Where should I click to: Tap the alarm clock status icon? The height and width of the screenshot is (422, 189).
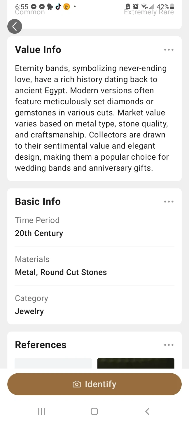pos(136,6)
